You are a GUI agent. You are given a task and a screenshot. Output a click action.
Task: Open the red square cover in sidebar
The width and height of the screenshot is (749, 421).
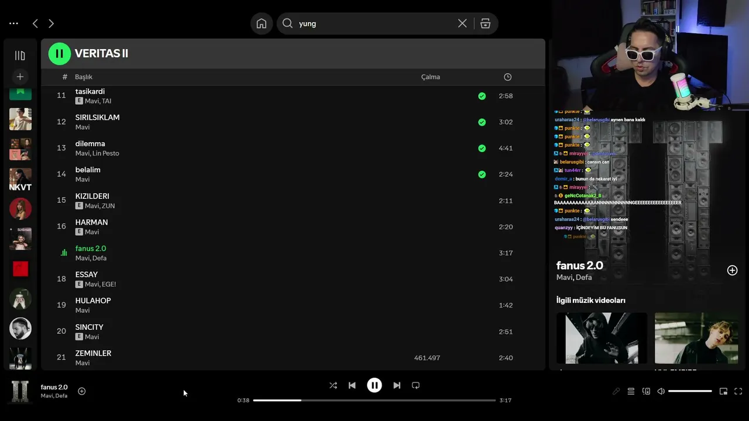coord(20,268)
